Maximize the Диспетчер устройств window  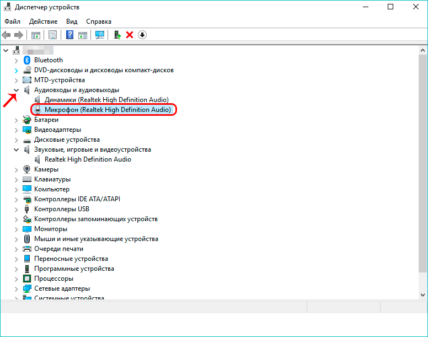tap(390, 7)
